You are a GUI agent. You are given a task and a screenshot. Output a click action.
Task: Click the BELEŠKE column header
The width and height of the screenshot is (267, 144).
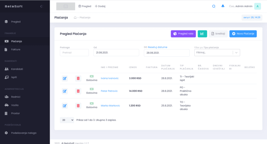250,67
